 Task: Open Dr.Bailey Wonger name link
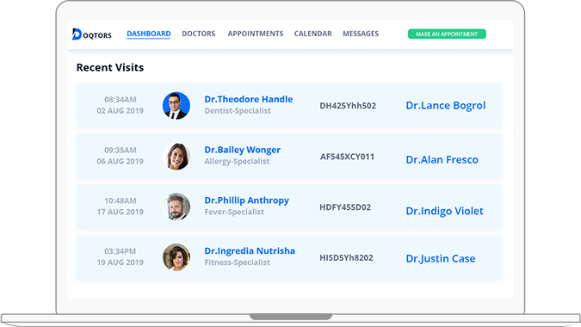click(x=243, y=150)
